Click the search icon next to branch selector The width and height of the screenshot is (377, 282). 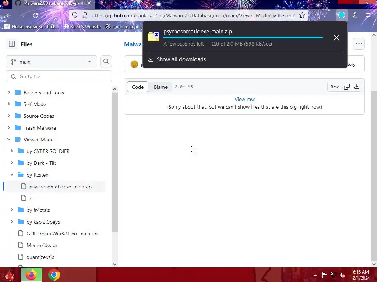(106, 62)
